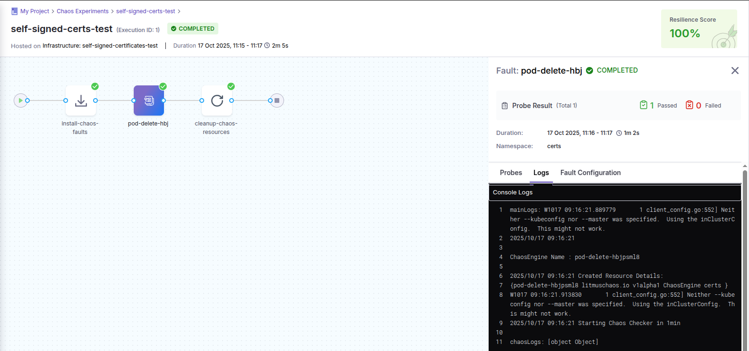Select the pod-delete-hbj fault node
749x351 pixels.
[x=149, y=100]
